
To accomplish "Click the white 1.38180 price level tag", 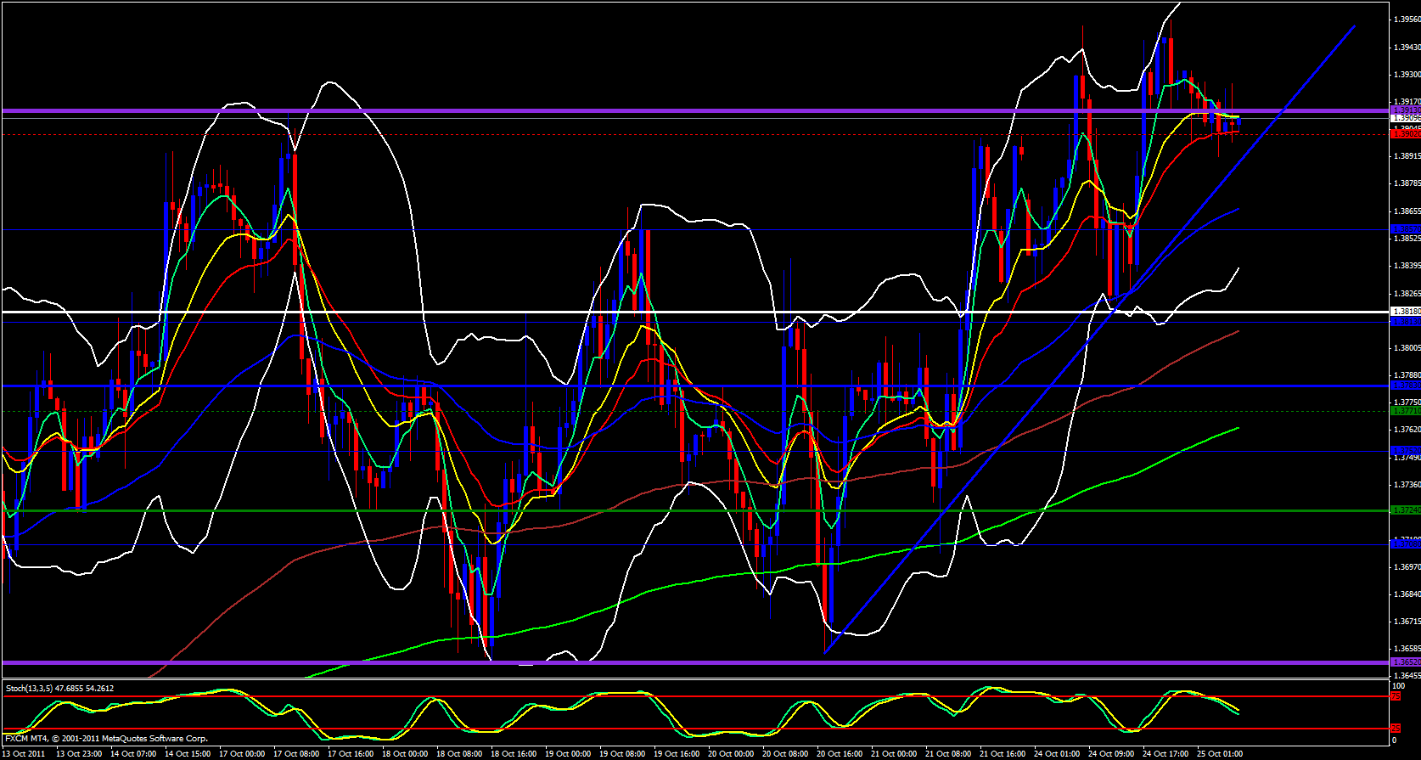I will (x=1405, y=312).
